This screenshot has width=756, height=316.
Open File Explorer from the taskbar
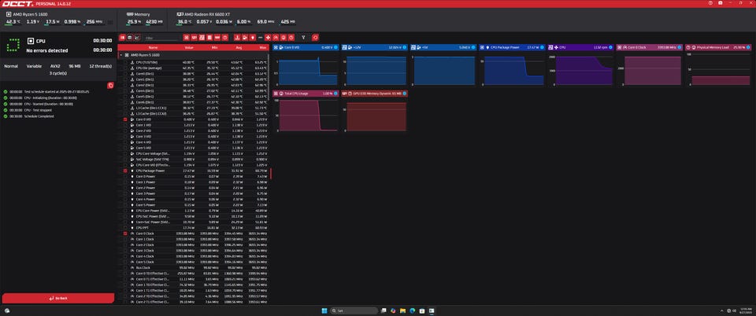point(402,310)
